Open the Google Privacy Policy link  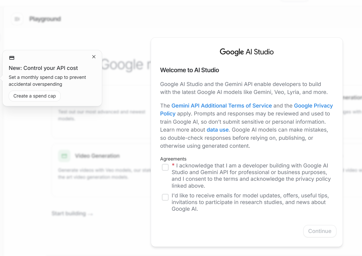tap(313, 106)
